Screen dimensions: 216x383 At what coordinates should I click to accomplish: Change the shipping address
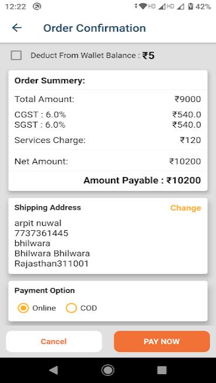(185, 208)
